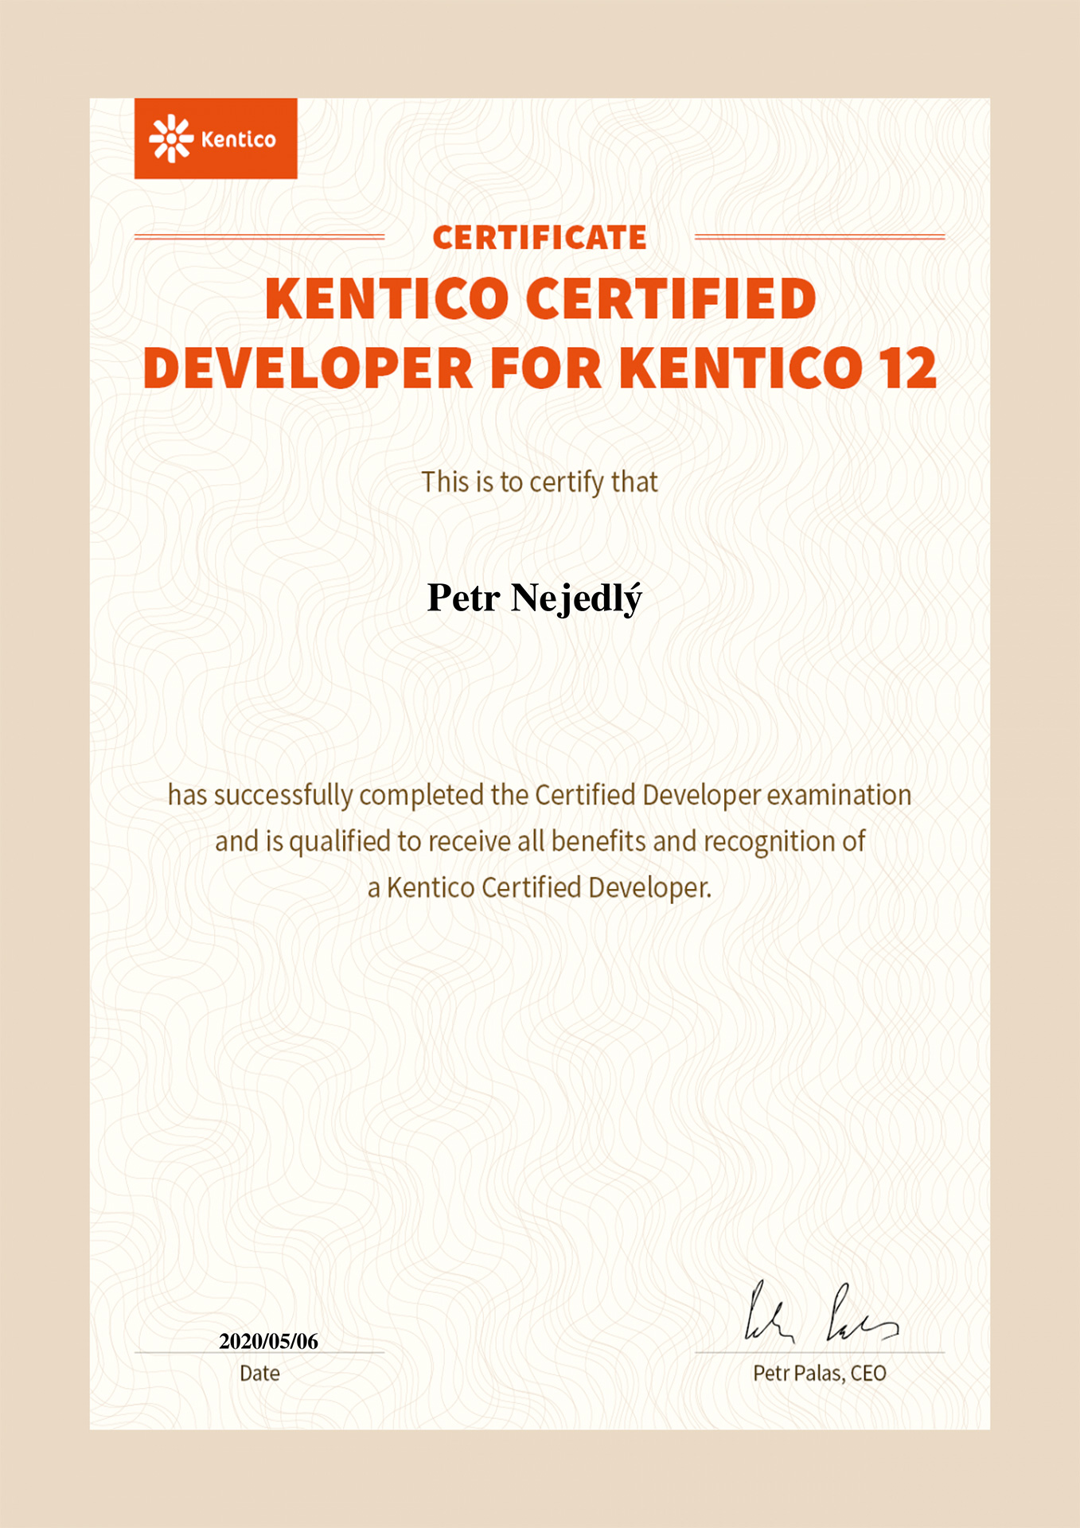The width and height of the screenshot is (1080, 1528).
Task: Click line 'has successfully completed the Certified Developer examination'
Action: [540, 795]
